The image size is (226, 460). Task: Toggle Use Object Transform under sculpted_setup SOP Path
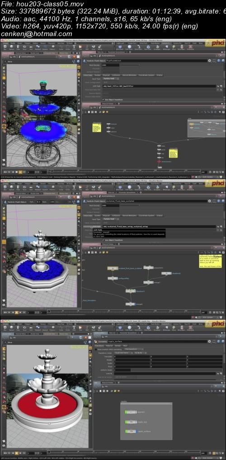[102, 240]
